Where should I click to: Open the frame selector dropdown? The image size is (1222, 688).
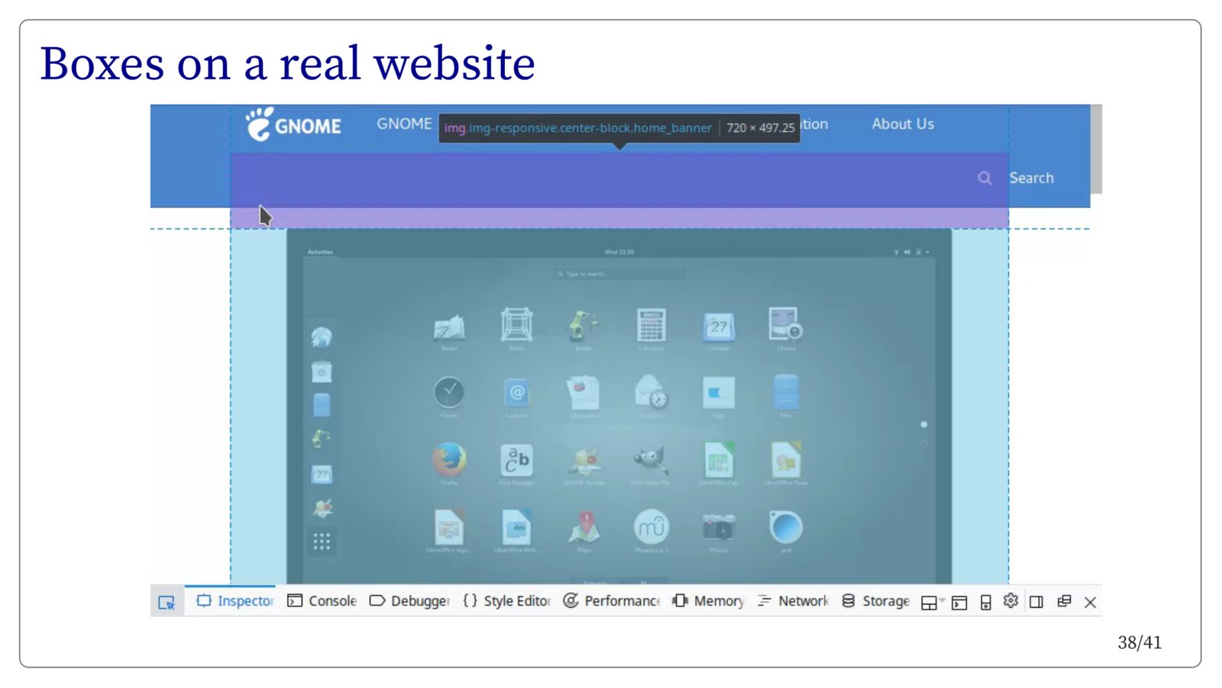[x=932, y=603]
